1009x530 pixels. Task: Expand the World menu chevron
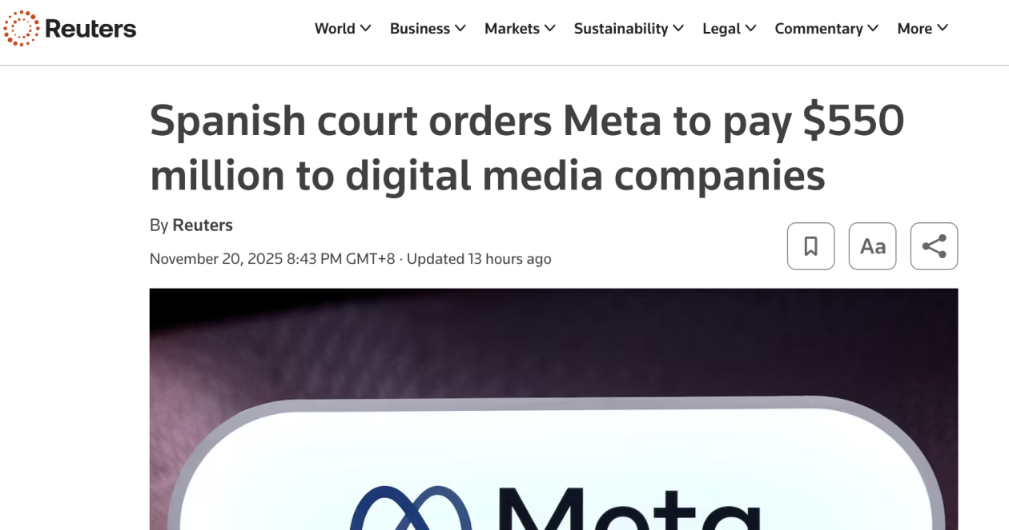366,28
